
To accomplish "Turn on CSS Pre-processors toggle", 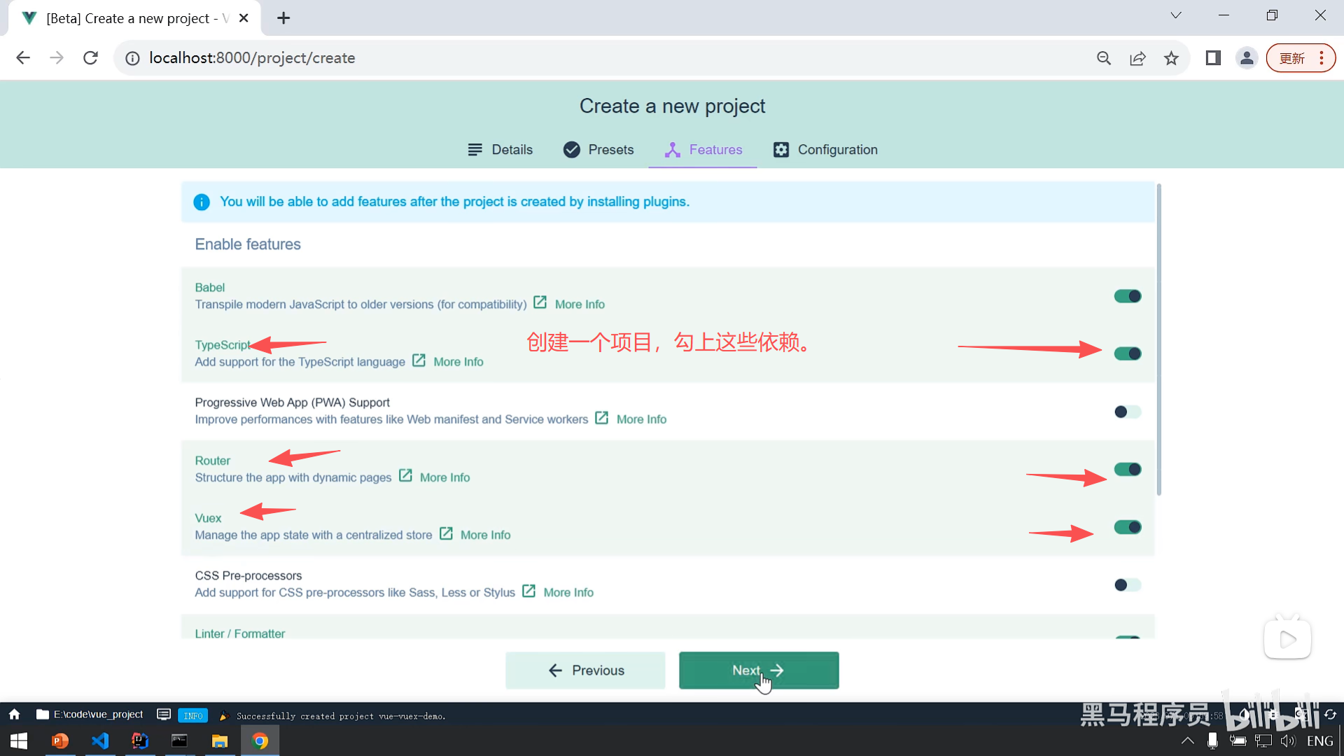I will tap(1127, 584).
